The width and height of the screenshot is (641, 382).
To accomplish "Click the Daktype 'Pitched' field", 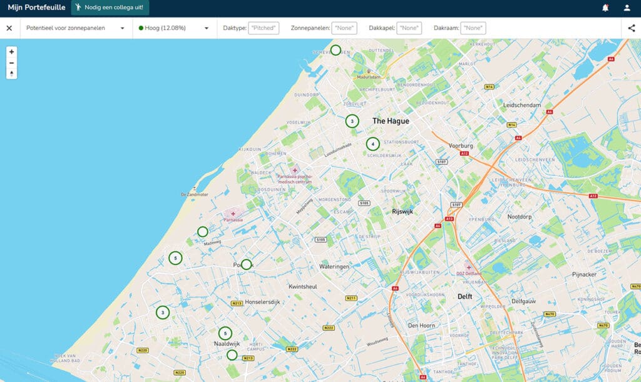I will (x=264, y=28).
